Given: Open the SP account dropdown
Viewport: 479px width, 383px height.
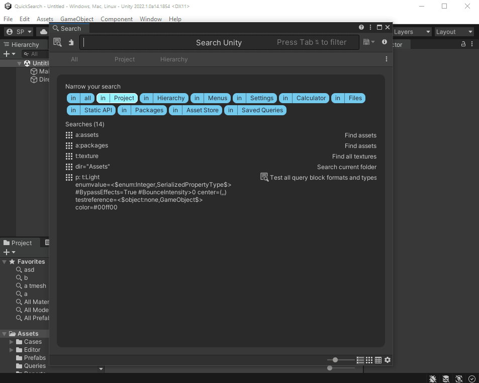Looking at the screenshot, I should pyautogui.click(x=19, y=32).
